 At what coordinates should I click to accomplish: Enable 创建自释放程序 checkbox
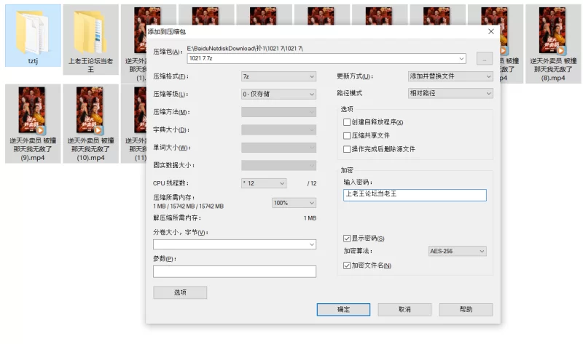coord(347,122)
